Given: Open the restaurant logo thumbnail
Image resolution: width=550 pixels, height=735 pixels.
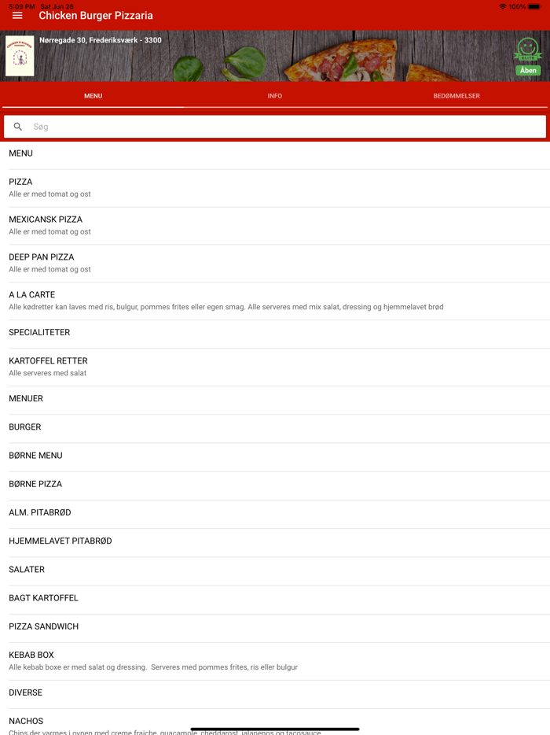Looking at the screenshot, I should [20, 56].
